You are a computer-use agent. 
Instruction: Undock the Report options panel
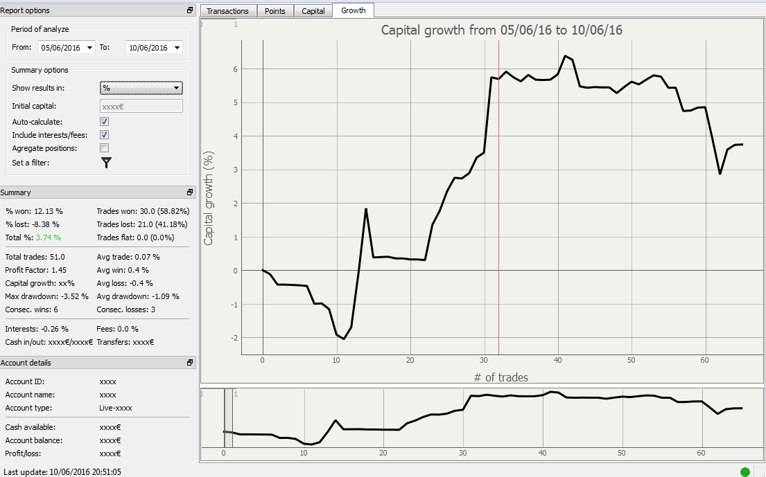[190, 10]
